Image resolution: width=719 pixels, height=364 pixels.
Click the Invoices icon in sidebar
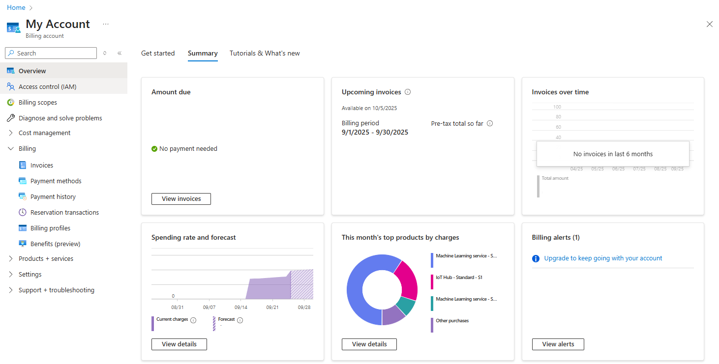click(x=22, y=166)
